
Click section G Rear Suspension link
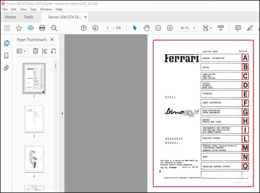click(x=224, y=112)
